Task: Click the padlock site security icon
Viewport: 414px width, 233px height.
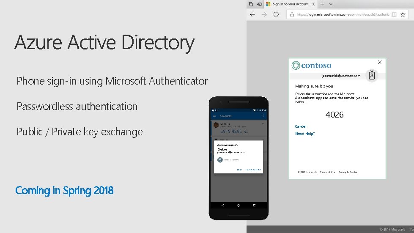Action: pyautogui.click(x=292, y=14)
